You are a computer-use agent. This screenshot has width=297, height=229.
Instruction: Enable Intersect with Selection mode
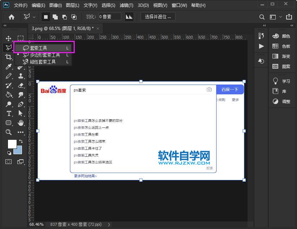(x=74, y=17)
